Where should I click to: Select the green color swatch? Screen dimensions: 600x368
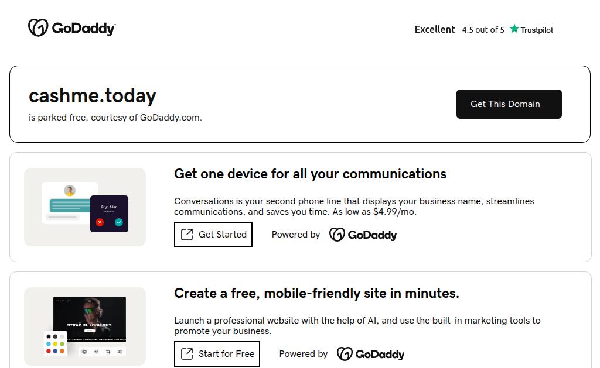coord(62,344)
